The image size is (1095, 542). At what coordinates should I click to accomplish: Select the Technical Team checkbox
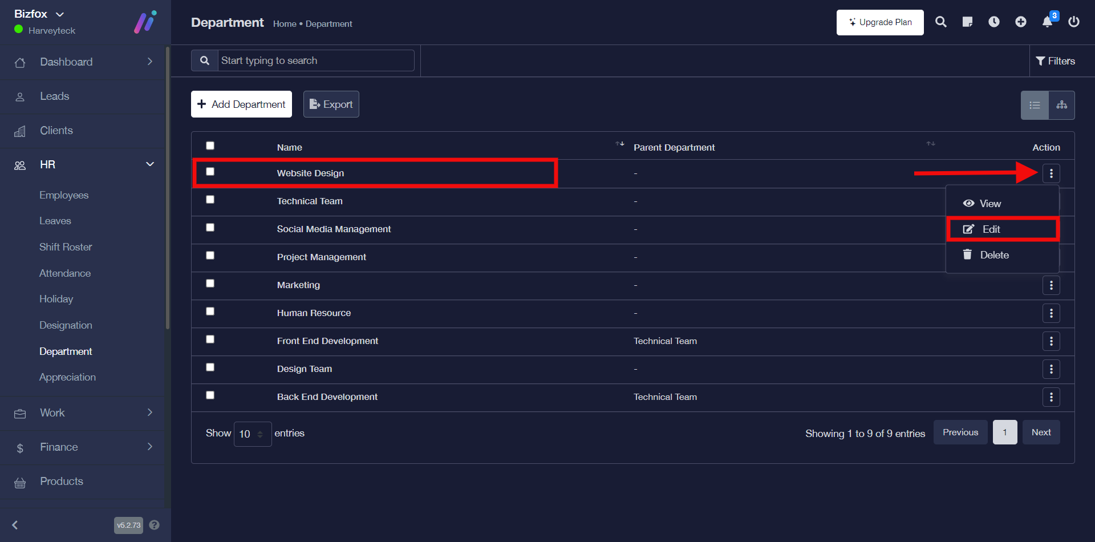click(210, 200)
